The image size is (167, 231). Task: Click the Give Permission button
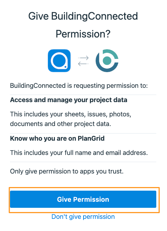[x=83, y=199]
